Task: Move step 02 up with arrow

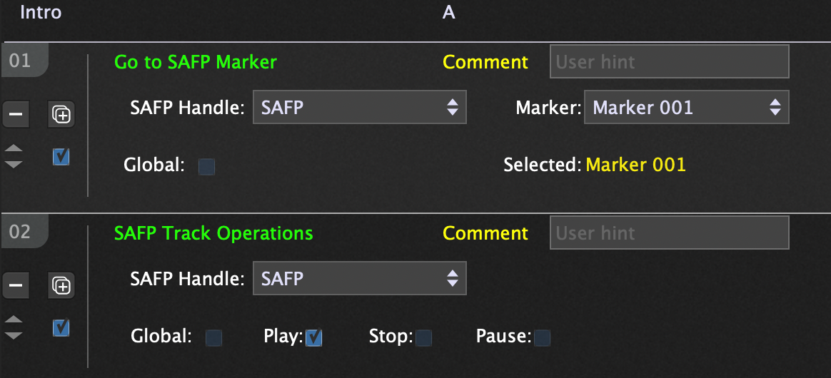Action: tap(14, 320)
